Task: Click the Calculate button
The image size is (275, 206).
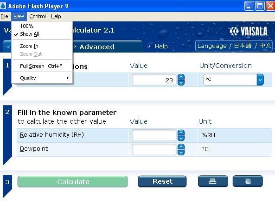Action: click(x=73, y=181)
